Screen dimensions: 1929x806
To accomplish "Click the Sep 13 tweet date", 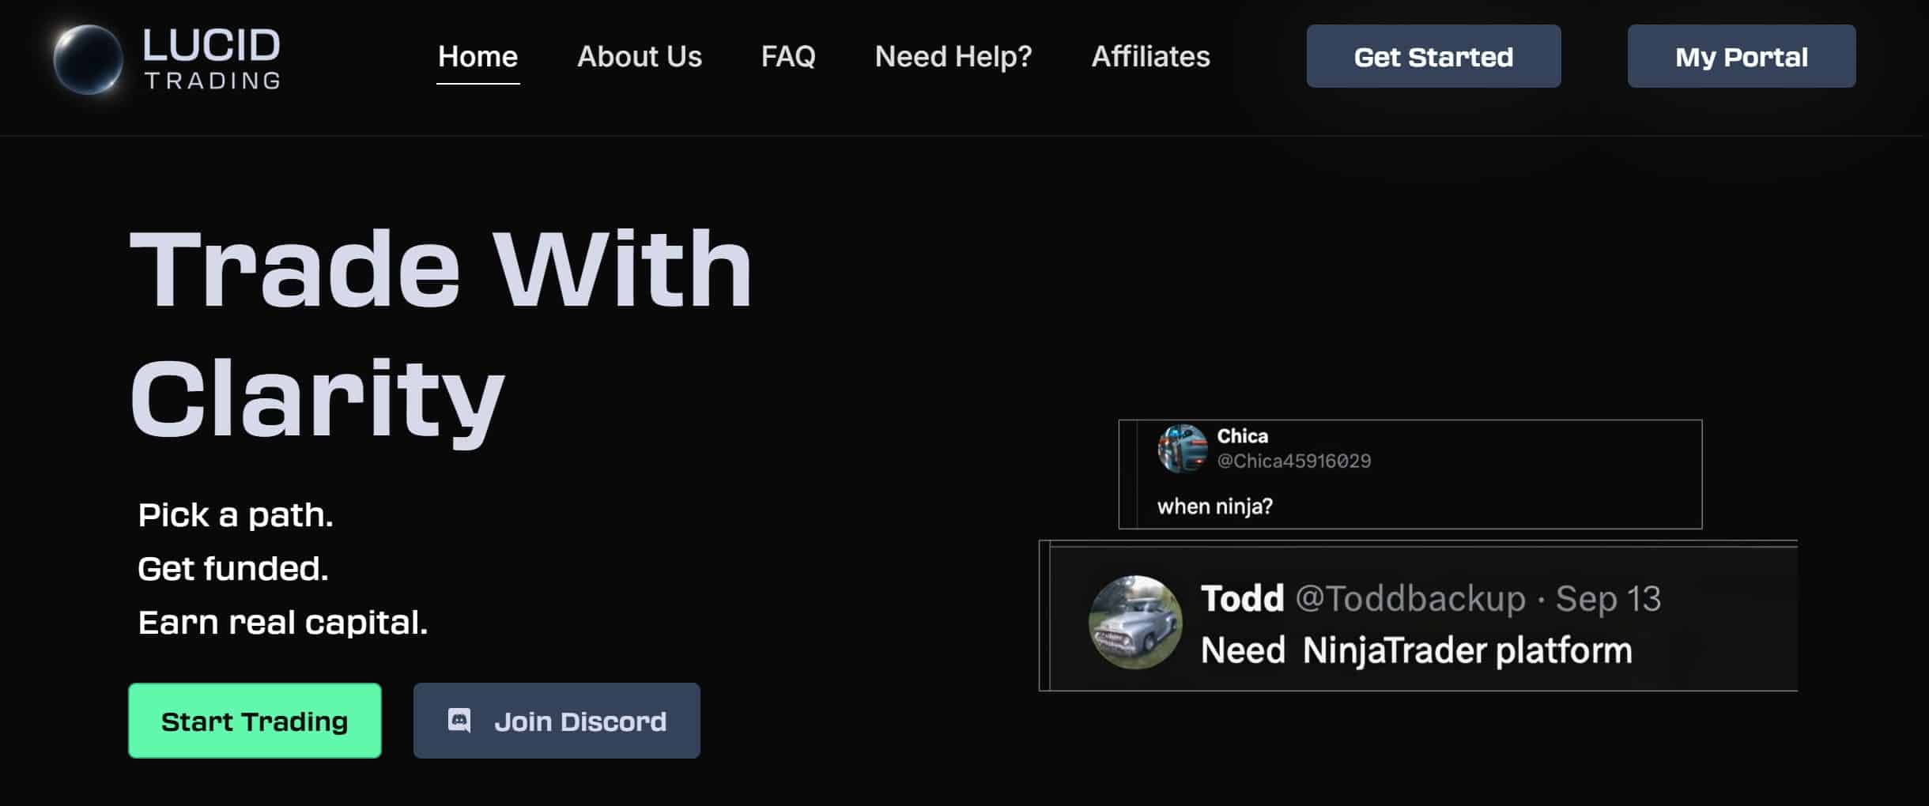I will point(1608,599).
